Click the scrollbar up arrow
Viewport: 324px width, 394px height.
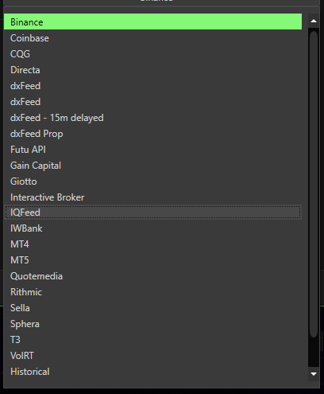click(x=314, y=21)
